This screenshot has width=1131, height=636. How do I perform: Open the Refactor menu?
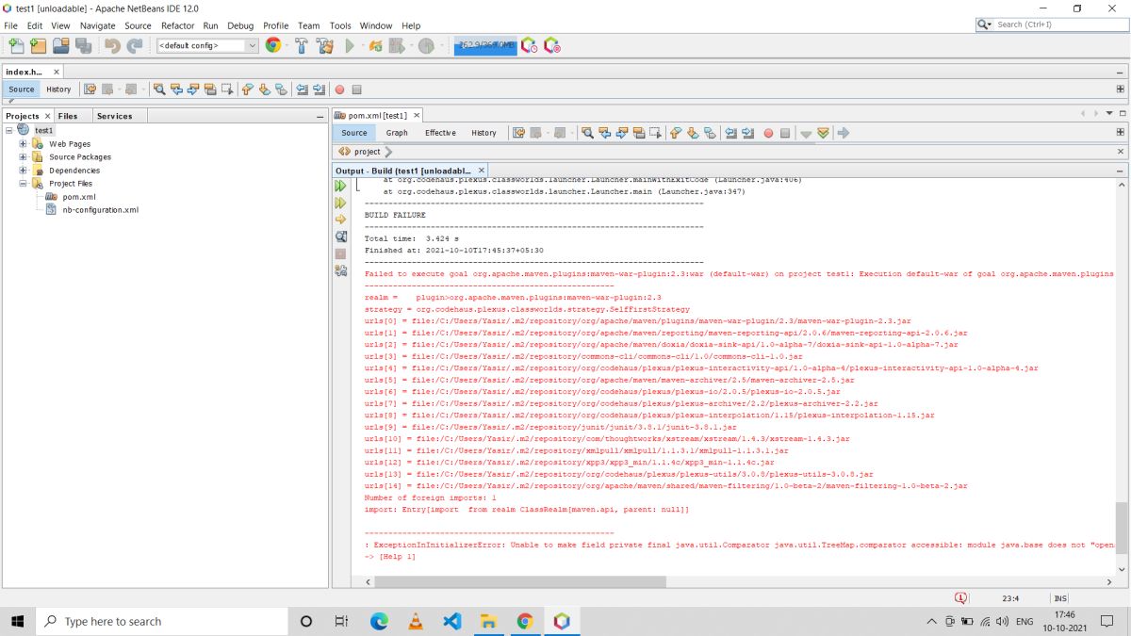tap(177, 25)
